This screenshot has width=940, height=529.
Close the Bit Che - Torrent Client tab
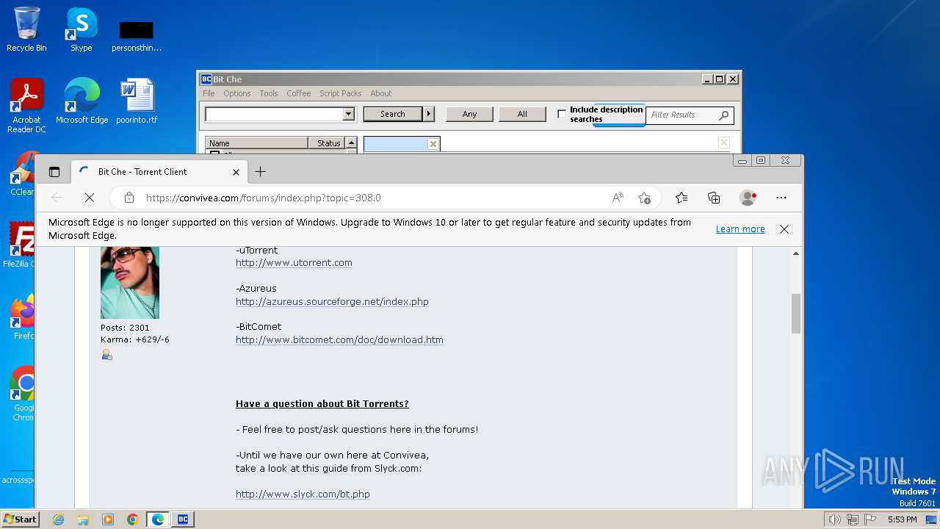(236, 172)
